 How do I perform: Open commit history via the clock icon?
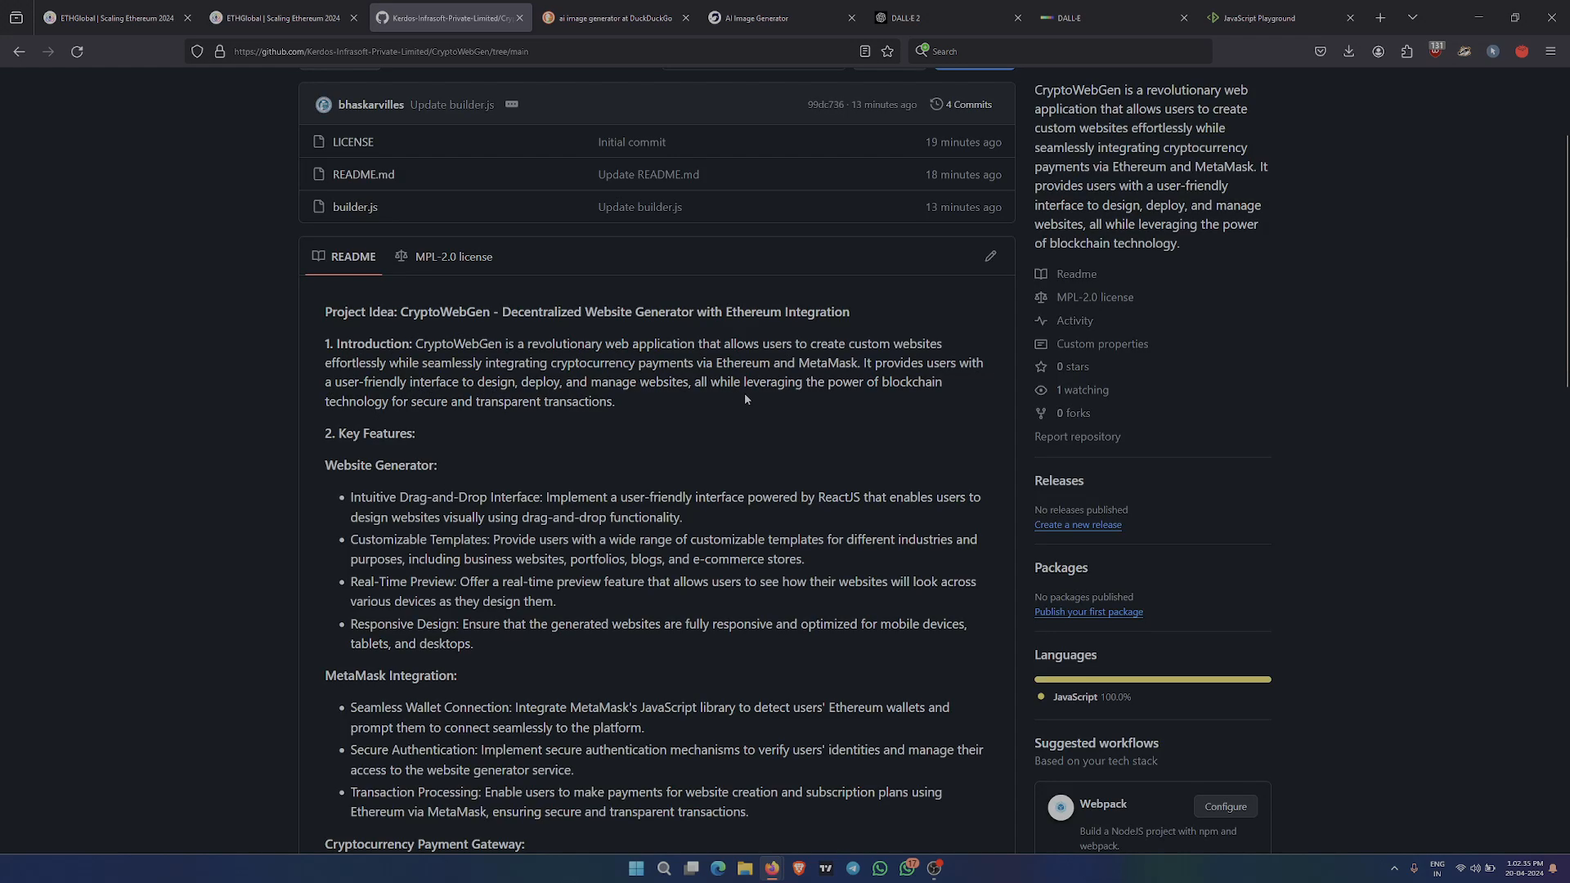click(x=936, y=104)
